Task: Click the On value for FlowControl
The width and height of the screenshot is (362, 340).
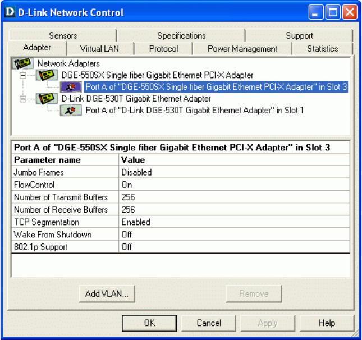Action: click(127, 185)
